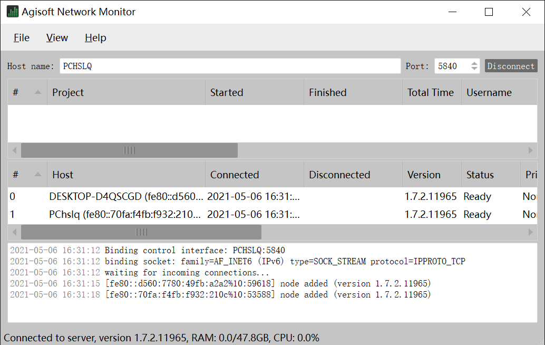Click the # column header in projects table
The width and height of the screenshot is (545, 345).
pos(27,92)
